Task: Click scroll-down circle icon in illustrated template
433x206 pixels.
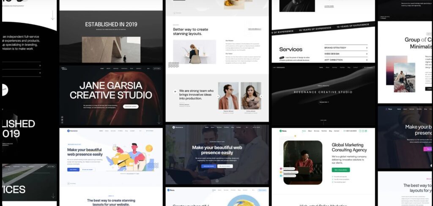Action: point(69,183)
